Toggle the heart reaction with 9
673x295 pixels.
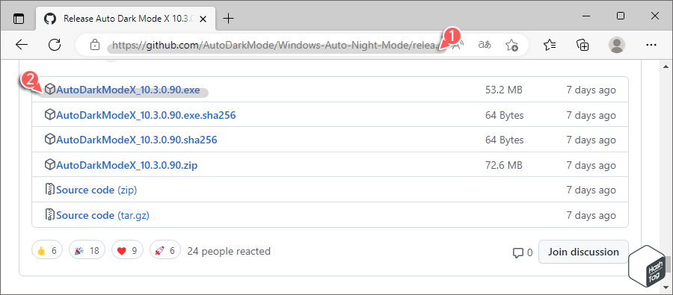(127, 251)
